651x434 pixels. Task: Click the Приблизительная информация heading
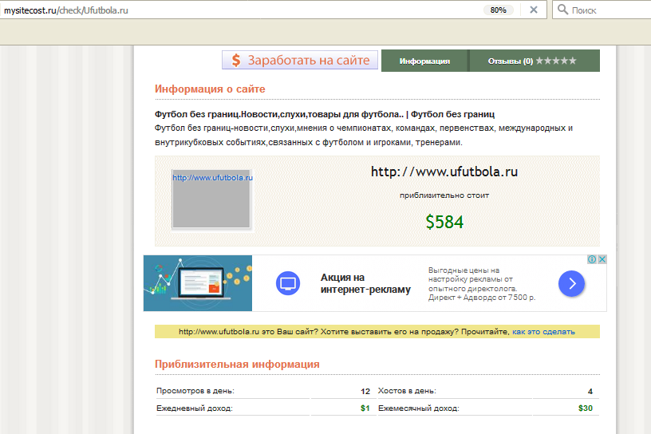point(237,365)
